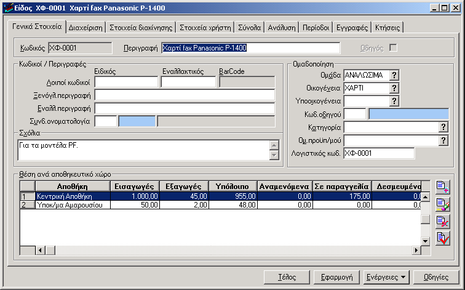
Task: Switch to the Διαχείριση tab
Action: click(x=85, y=28)
